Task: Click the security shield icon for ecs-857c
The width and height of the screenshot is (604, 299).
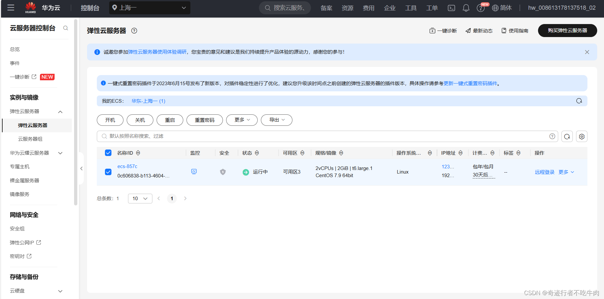Action: pyautogui.click(x=223, y=172)
